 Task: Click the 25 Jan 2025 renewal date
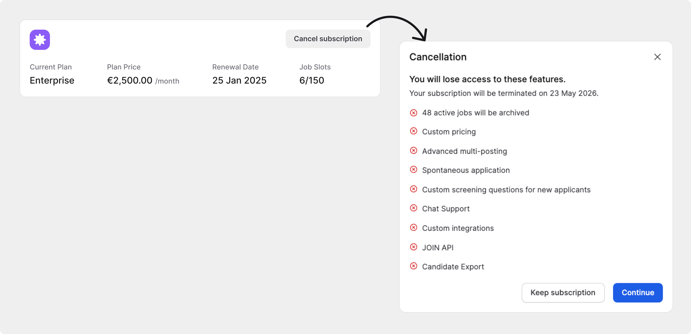[x=239, y=80]
